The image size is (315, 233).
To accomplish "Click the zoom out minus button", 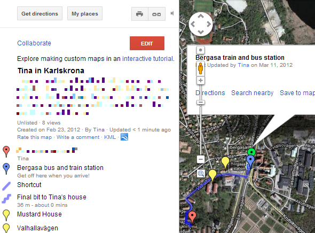I will pyautogui.click(x=201, y=159).
